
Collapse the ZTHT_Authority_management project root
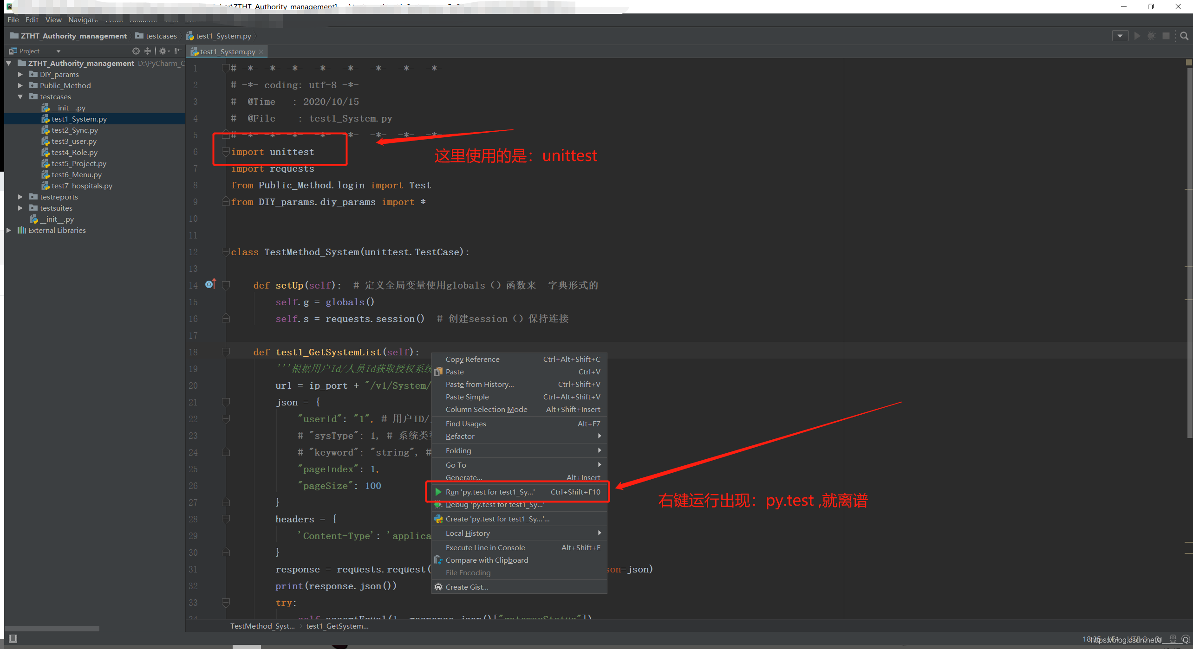(x=9, y=63)
